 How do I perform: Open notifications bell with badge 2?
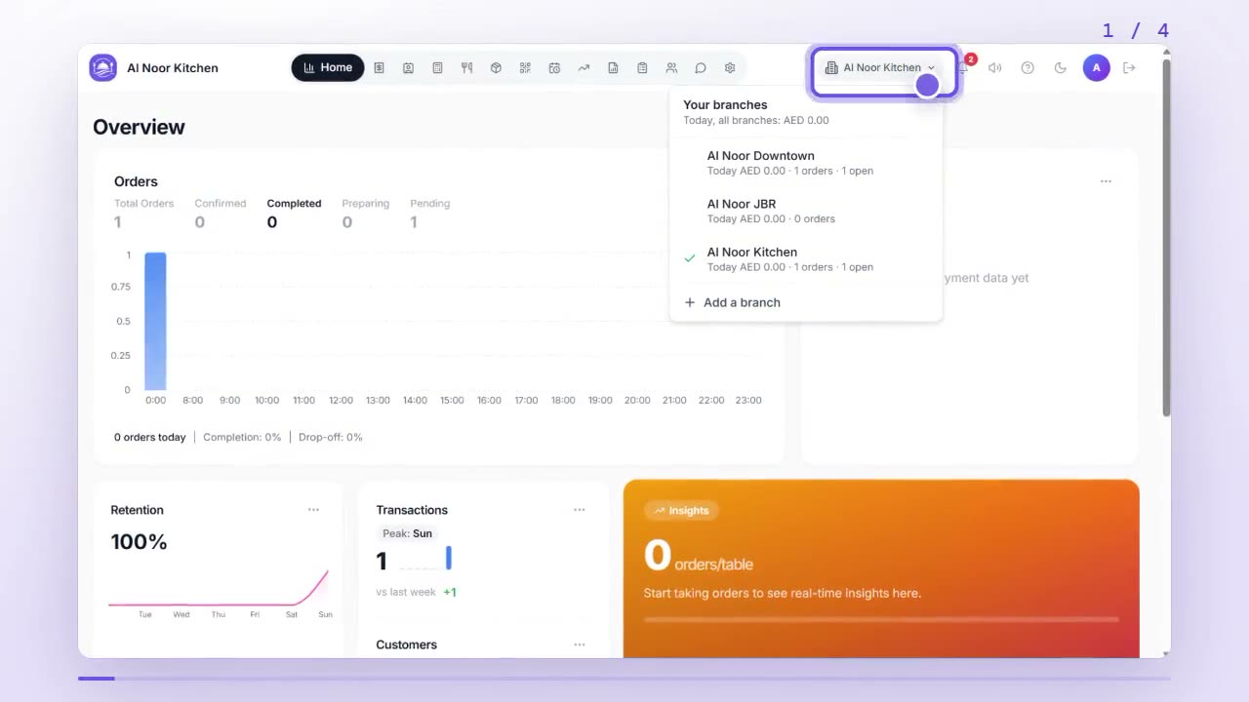(964, 66)
